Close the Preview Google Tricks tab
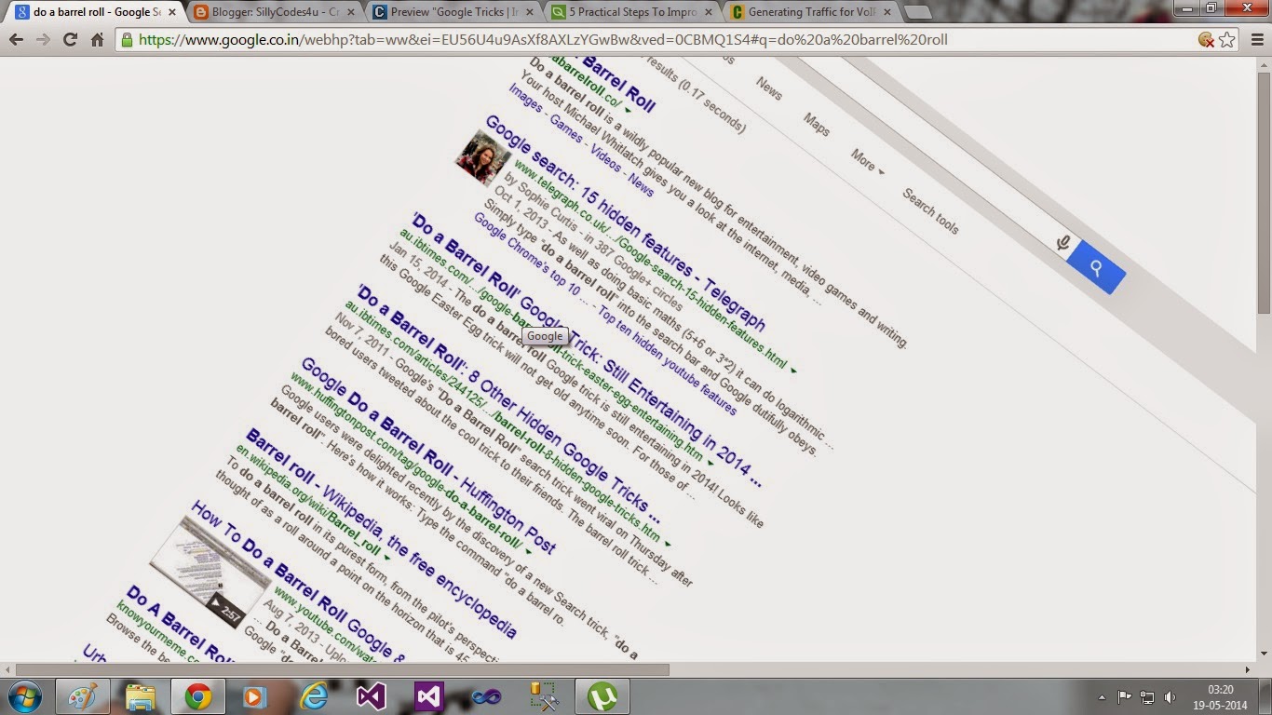1272x715 pixels. click(x=528, y=12)
